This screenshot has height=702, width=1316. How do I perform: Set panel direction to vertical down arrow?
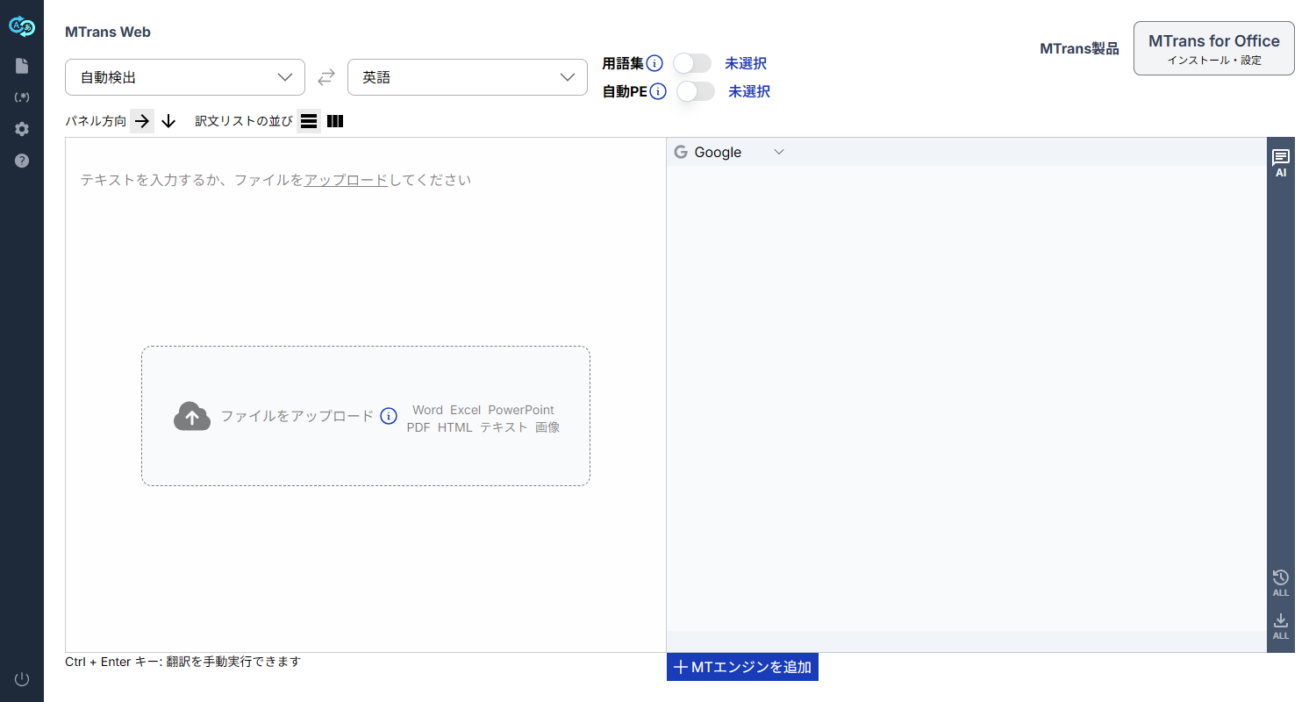[x=169, y=121]
